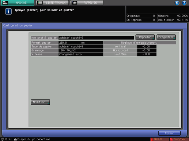Click Type de papier value Adhésif couché-G
The height and width of the screenshot is (141, 189).
tap(81, 47)
